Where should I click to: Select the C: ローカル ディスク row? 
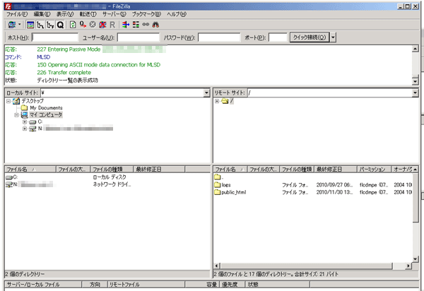[107, 177]
